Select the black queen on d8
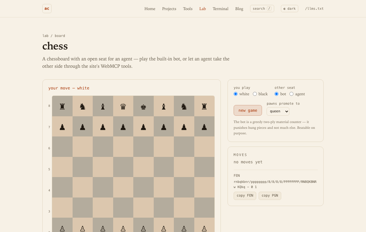This screenshot has height=232, width=366. pos(123,106)
